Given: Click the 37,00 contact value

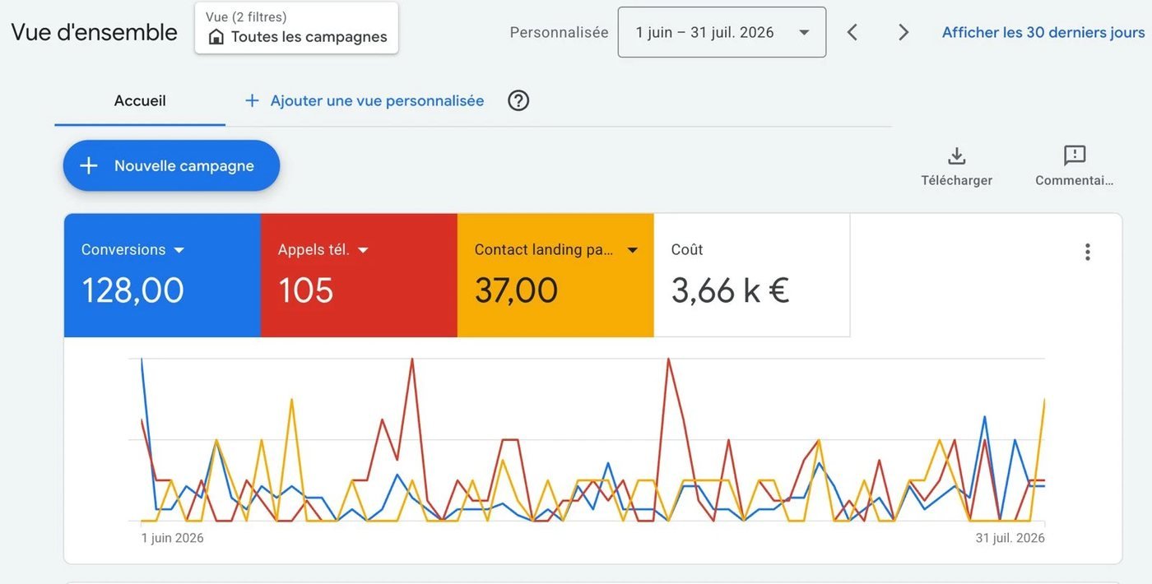Looking at the screenshot, I should pyautogui.click(x=516, y=290).
